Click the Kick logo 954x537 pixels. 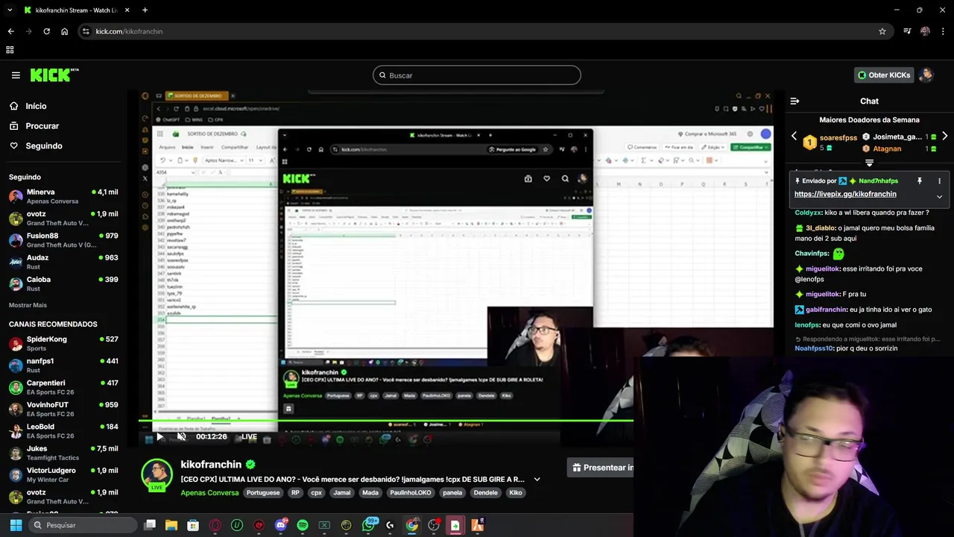[x=54, y=75]
